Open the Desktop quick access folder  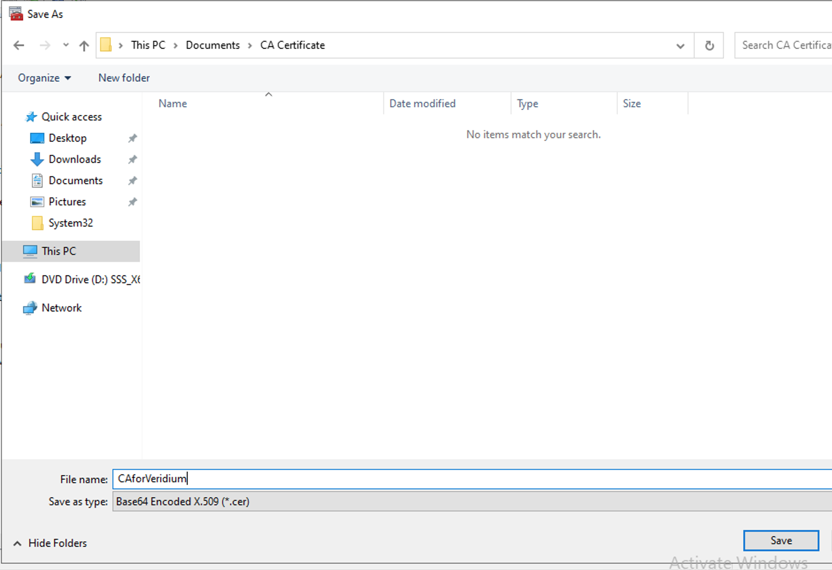click(x=67, y=138)
